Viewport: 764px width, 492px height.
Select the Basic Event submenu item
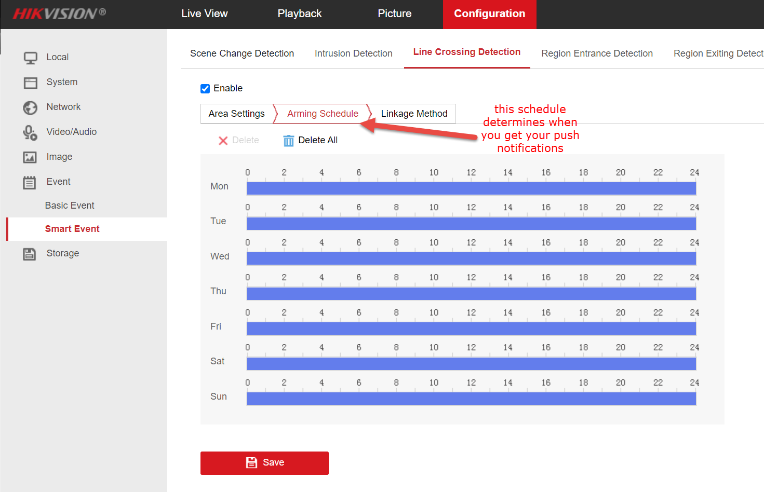point(70,206)
